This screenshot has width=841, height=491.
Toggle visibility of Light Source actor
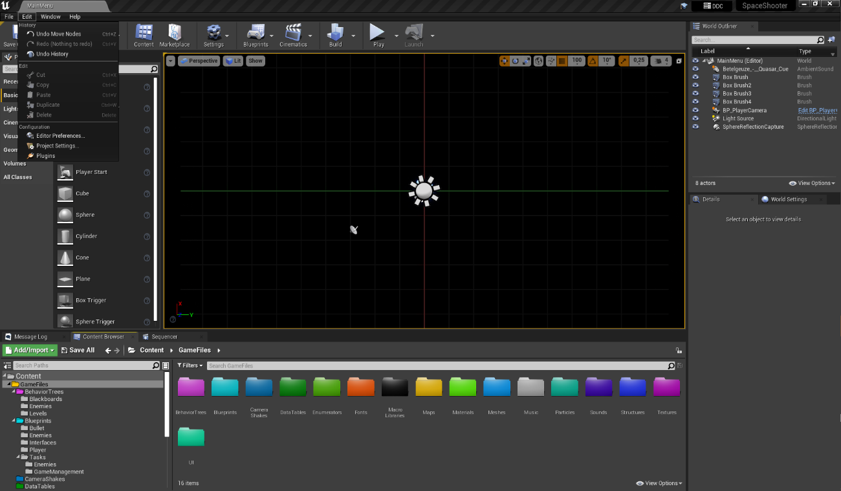point(695,118)
